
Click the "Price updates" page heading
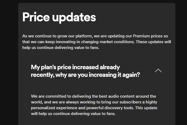pyautogui.click(x=59, y=17)
